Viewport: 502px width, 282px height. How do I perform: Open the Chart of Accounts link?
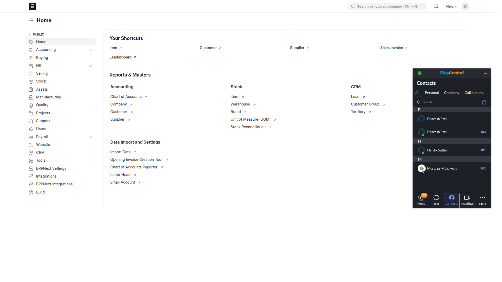pos(126,97)
